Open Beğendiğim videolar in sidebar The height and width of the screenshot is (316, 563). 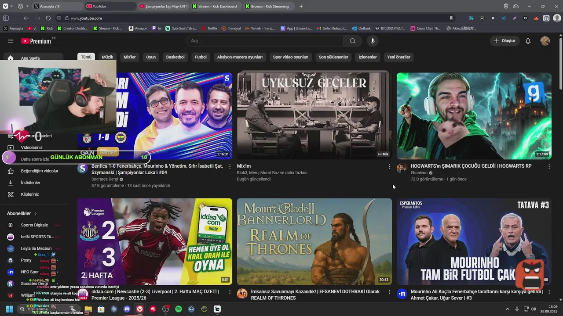tap(33, 171)
